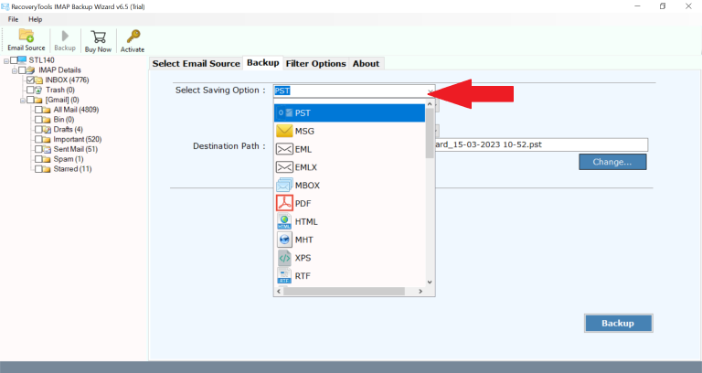Screen dimensions: 702x373
Task: Check the STL140 root checkbox
Action: (14, 60)
